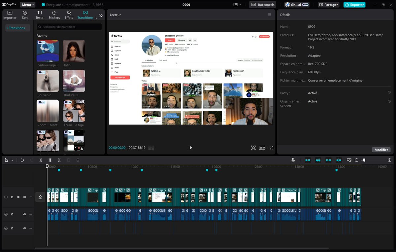Click the search magnifier in transitions search

[x=40, y=27]
